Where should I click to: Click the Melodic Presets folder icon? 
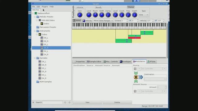[38, 17]
